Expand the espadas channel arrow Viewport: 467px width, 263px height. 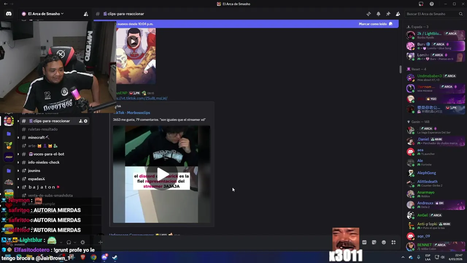tap(18, 179)
